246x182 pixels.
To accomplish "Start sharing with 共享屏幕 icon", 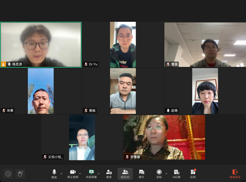I will pyautogui.click(x=91, y=174).
